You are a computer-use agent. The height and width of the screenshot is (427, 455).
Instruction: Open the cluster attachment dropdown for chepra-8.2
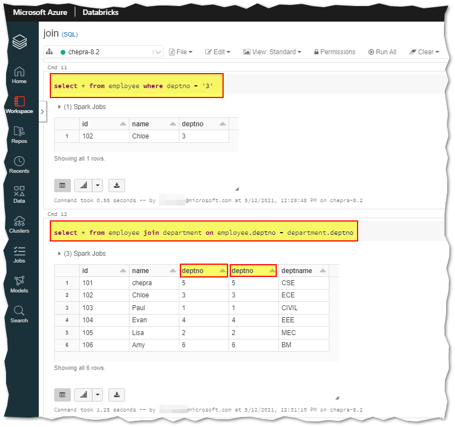coord(159,52)
